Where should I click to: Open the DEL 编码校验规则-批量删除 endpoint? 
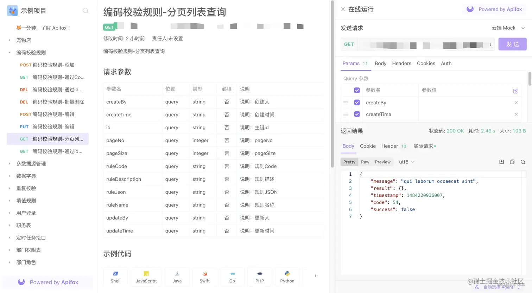coord(48,102)
